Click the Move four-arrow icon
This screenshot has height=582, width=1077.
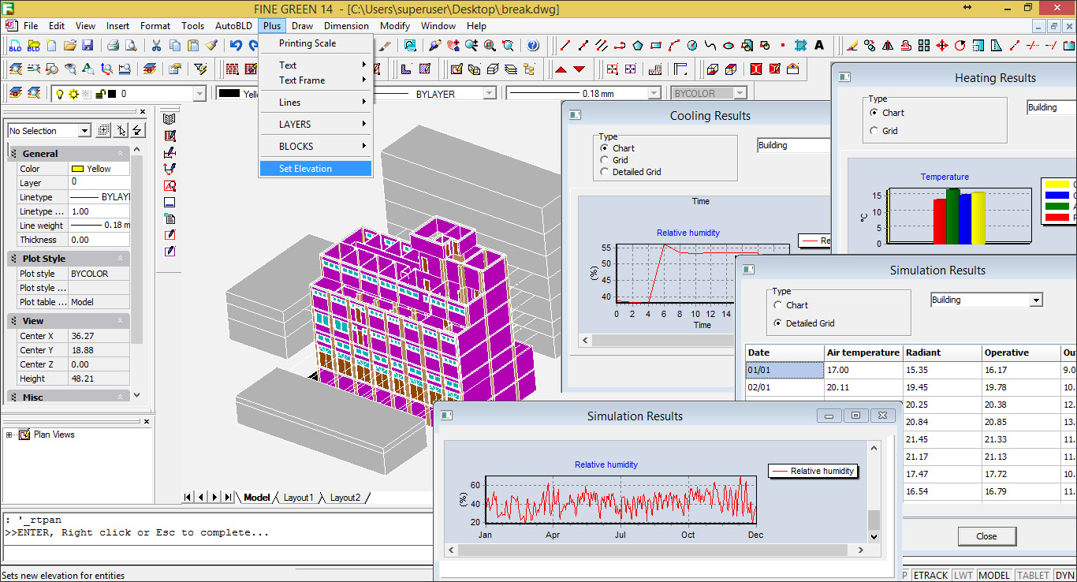[x=941, y=45]
